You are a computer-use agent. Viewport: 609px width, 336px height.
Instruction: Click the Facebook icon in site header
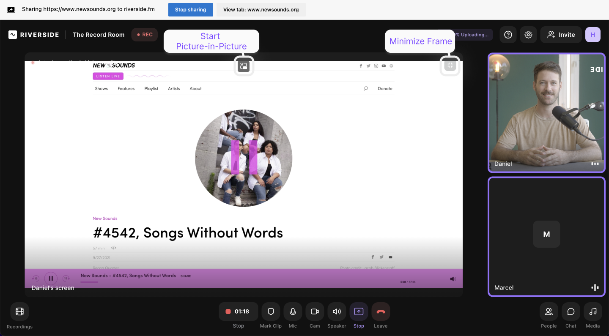coord(361,66)
